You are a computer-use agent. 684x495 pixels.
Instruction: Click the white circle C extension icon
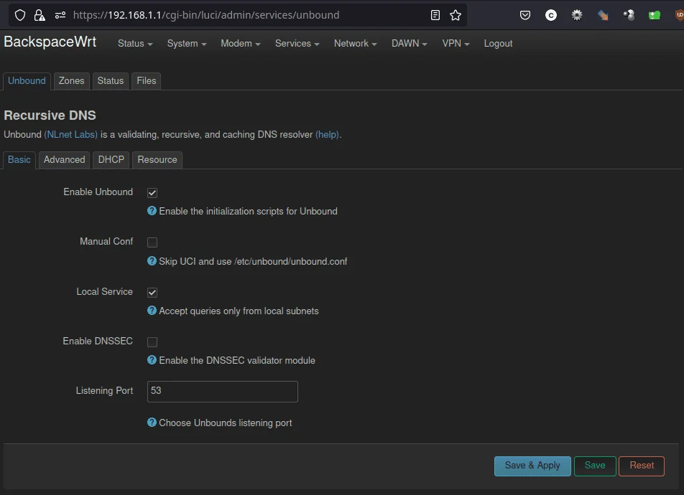551,15
